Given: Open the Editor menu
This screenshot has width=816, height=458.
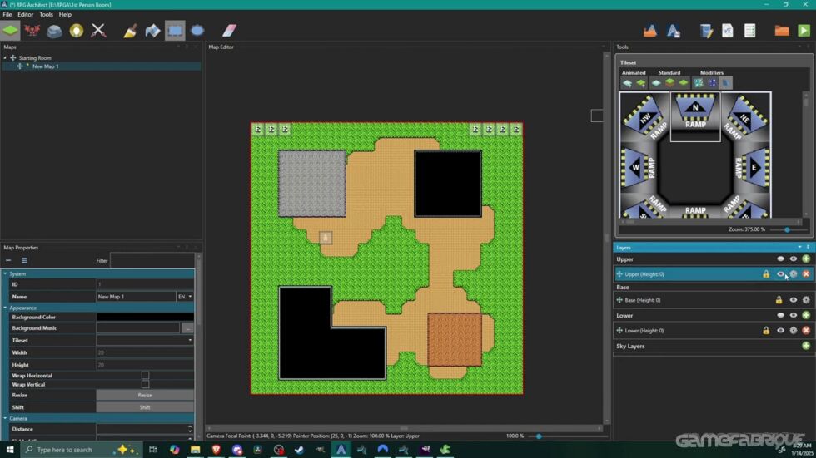Looking at the screenshot, I should 25,14.
